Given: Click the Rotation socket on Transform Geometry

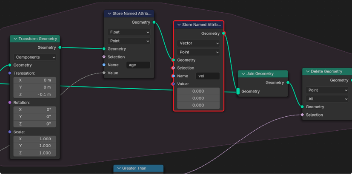Looking at the screenshot, I should [10, 102].
